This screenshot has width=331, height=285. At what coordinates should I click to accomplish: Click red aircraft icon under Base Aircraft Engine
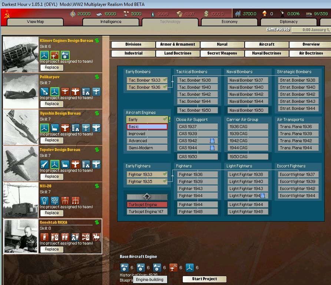pyautogui.click(x=173, y=267)
